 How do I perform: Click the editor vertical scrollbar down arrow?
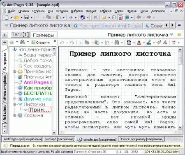(x=180, y=127)
